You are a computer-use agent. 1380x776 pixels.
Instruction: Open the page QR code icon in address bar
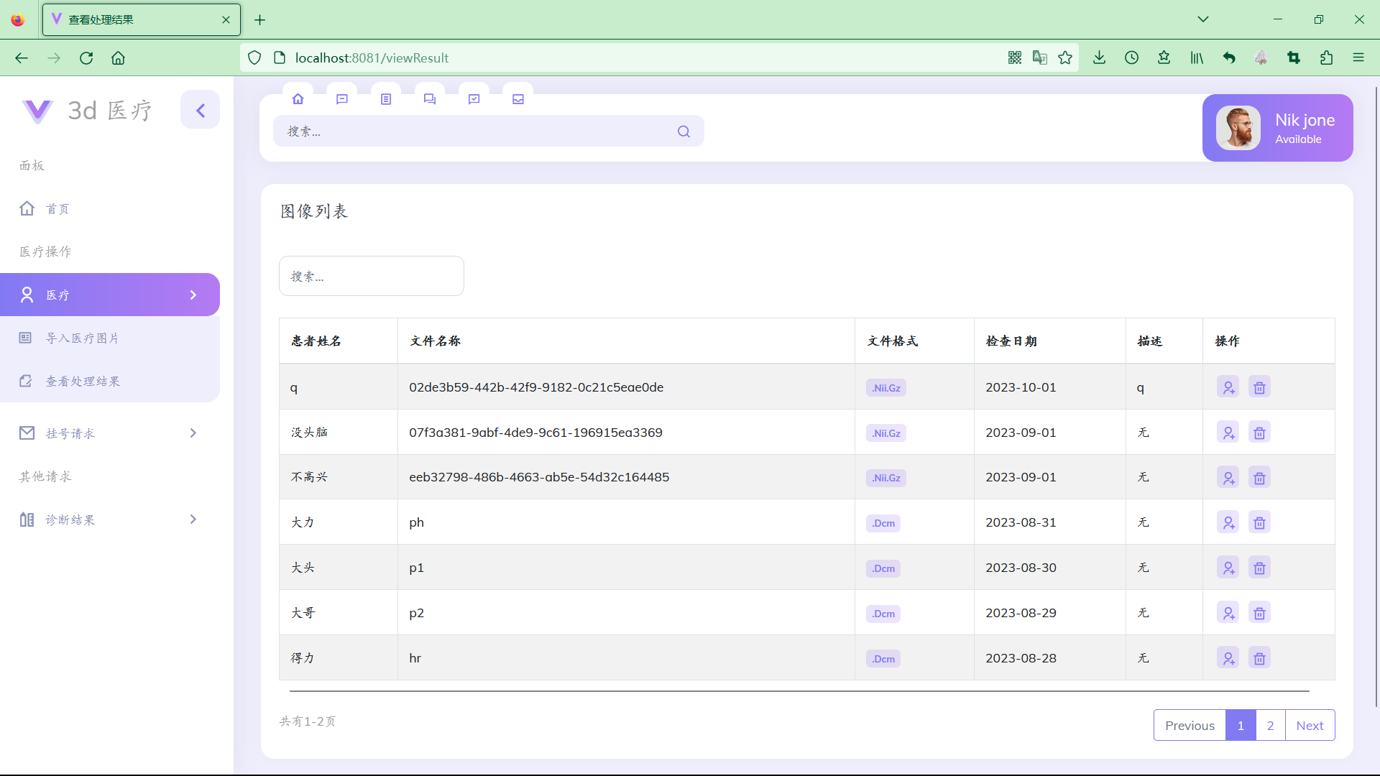(1015, 57)
